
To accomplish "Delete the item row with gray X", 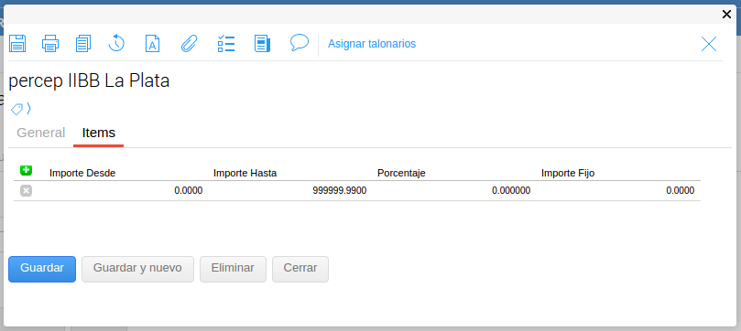I will (x=26, y=190).
